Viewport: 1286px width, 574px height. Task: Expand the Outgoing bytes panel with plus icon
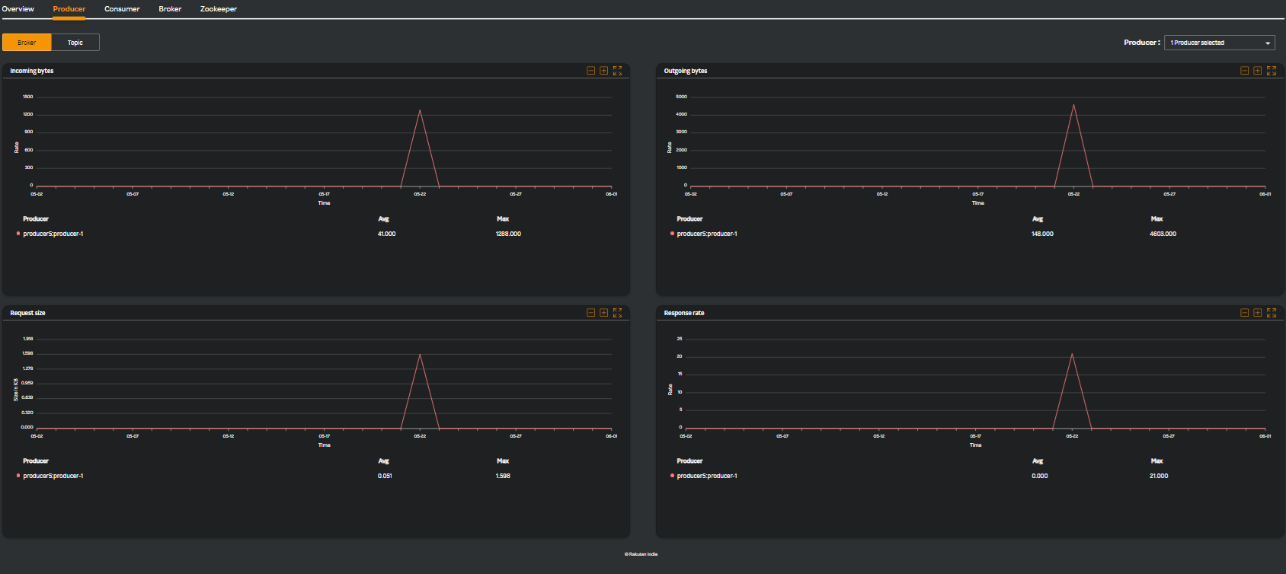[1258, 71]
